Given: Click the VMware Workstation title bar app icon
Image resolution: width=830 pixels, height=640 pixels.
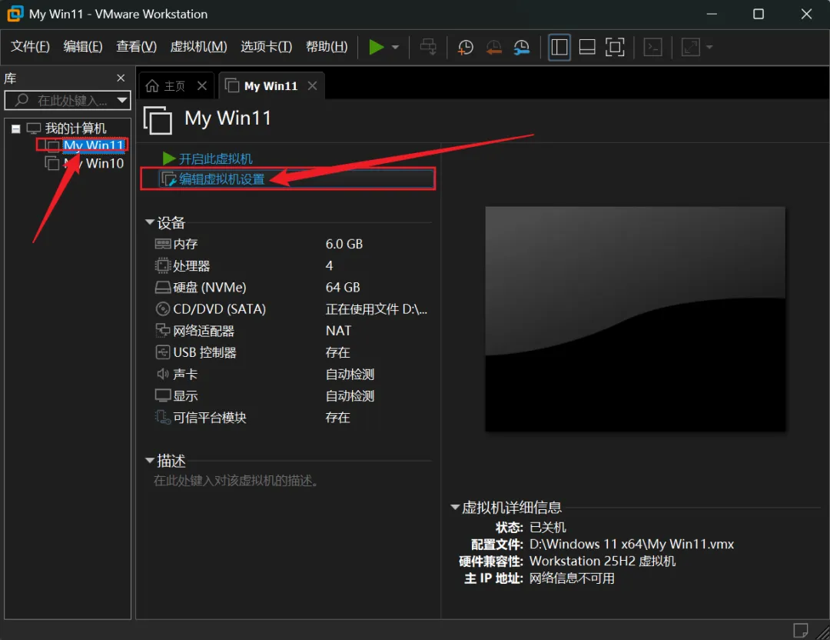Looking at the screenshot, I should click(15, 14).
